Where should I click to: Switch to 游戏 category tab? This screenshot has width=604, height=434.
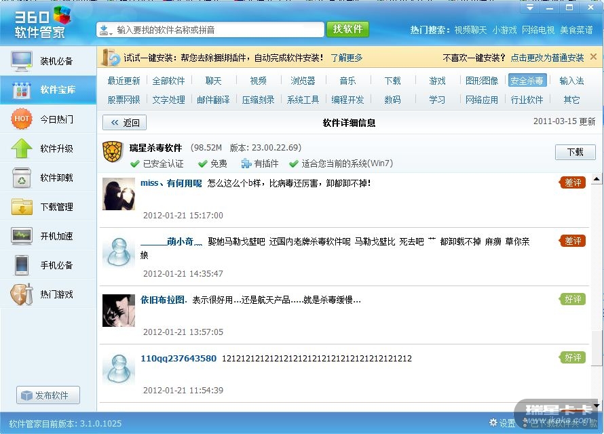(x=437, y=81)
